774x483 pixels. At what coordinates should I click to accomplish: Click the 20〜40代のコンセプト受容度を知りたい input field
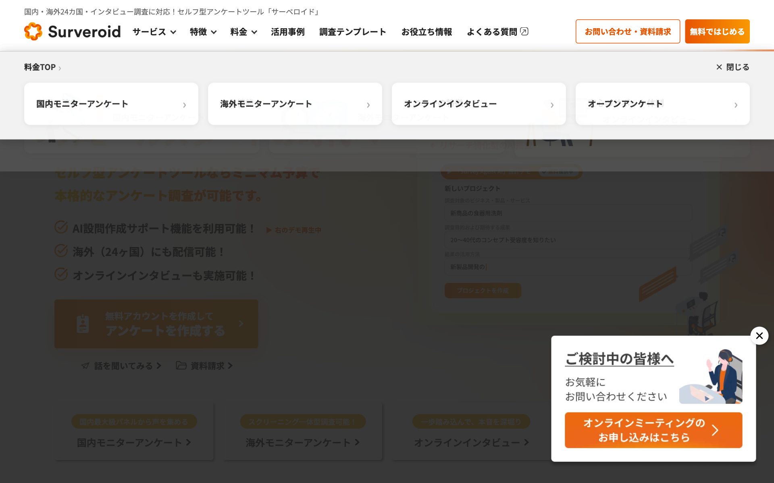pos(568,240)
